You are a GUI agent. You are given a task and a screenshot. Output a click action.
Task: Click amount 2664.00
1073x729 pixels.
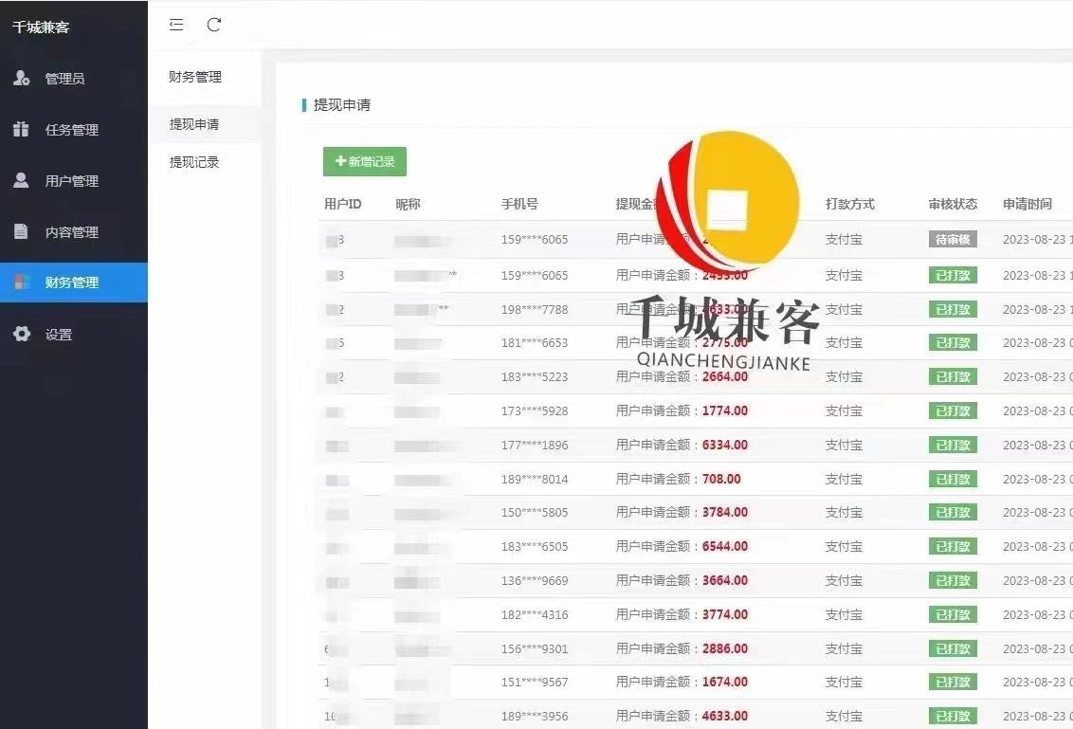(x=725, y=376)
